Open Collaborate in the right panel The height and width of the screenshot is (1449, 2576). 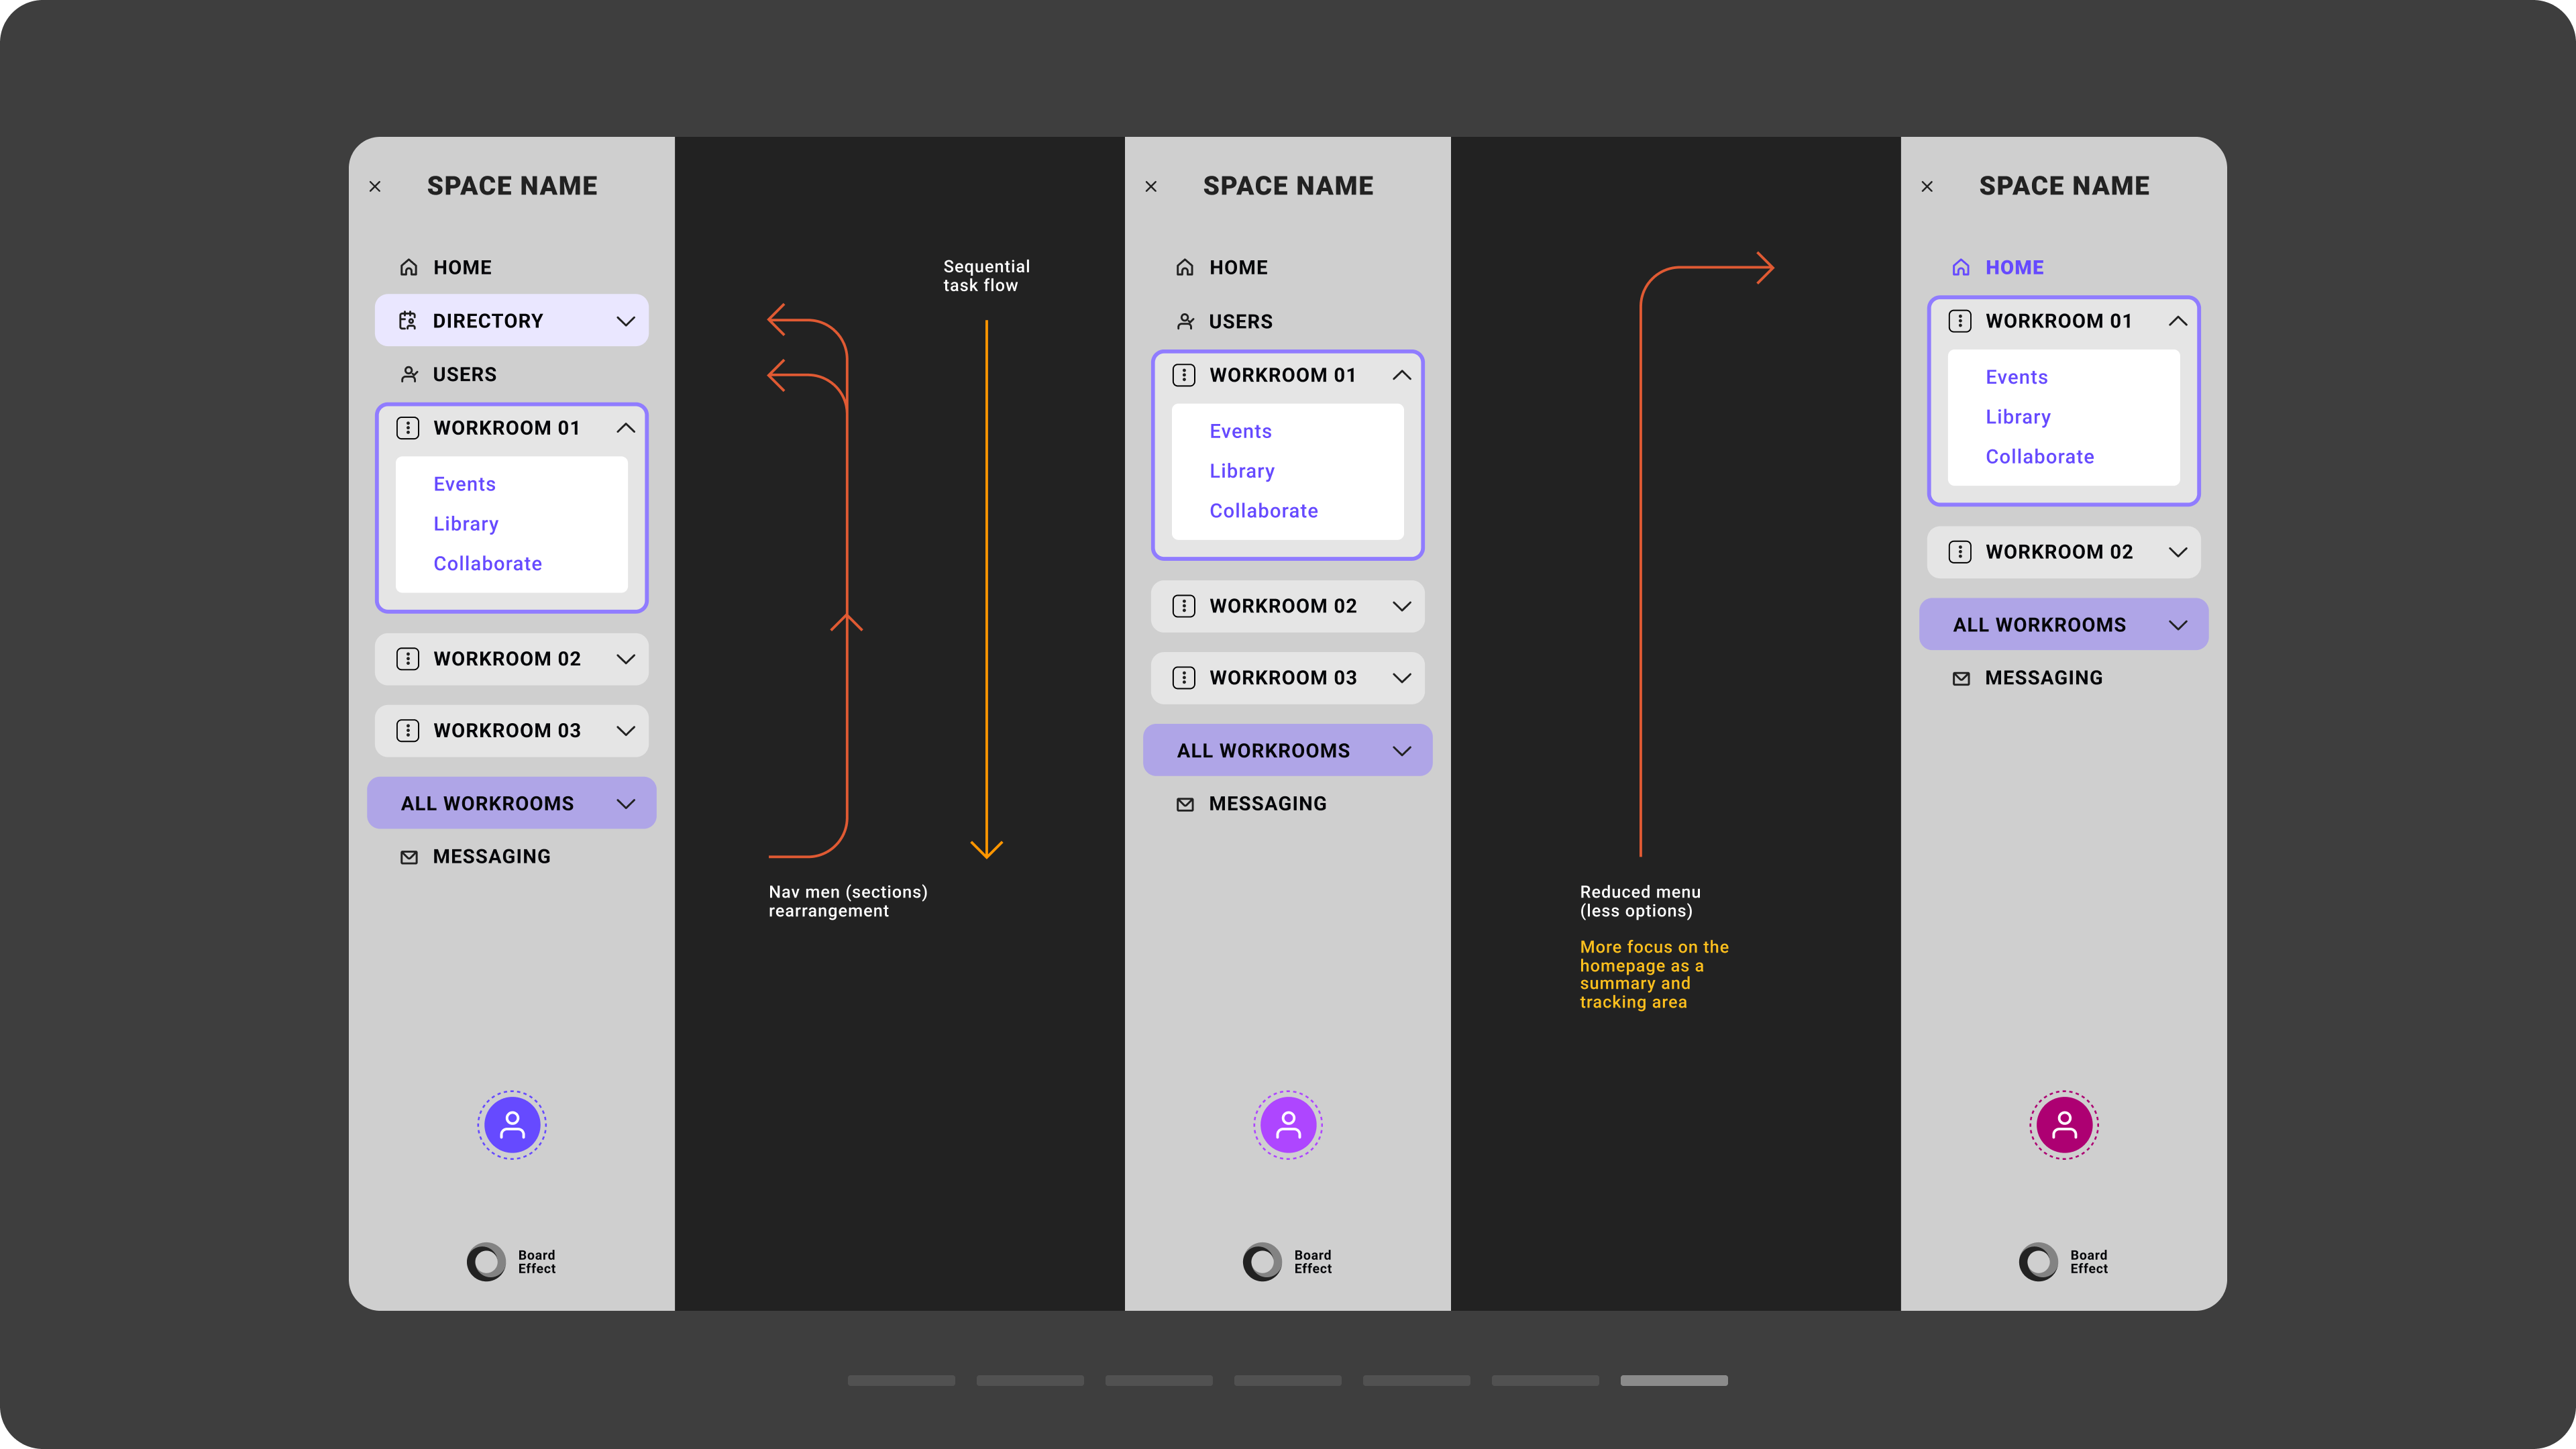pos(2039,457)
